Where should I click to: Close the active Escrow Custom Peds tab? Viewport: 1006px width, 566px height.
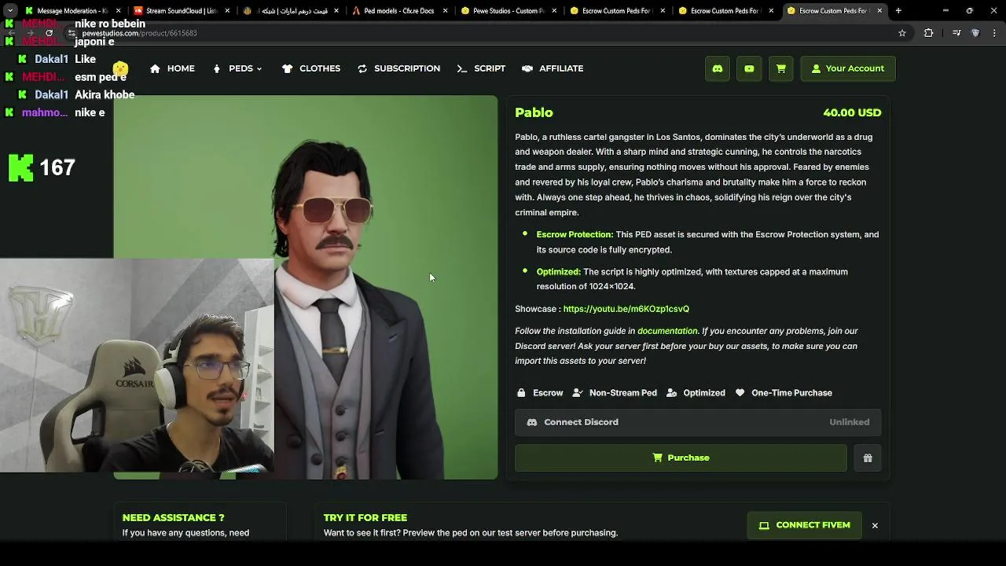click(x=879, y=11)
